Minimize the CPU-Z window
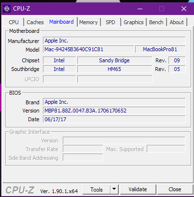This screenshot has width=194, height=197. click(140, 9)
